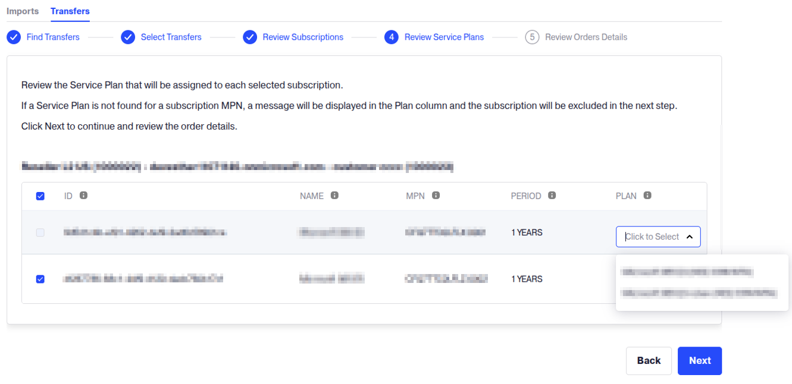The width and height of the screenshot is (792, 384).
Task: Click the Select Transfers checkmark step icon
Action: (128, 37)
